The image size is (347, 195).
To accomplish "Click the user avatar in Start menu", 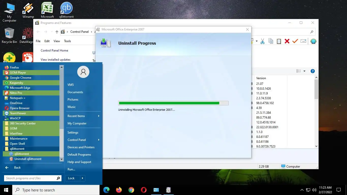I will (x=83, y=72).
